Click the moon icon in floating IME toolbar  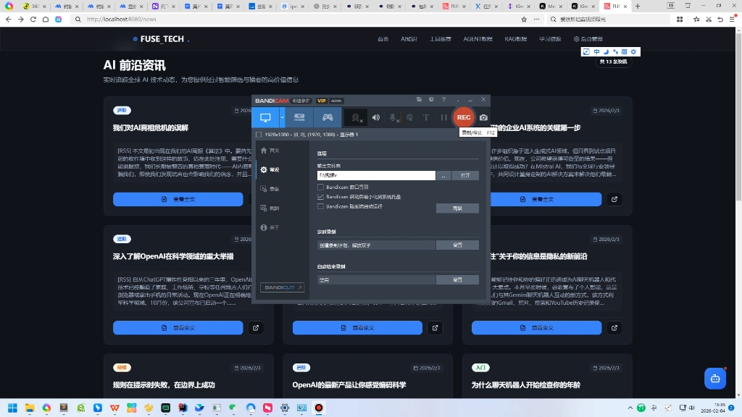pyautogui.click(x=606, y=51)
